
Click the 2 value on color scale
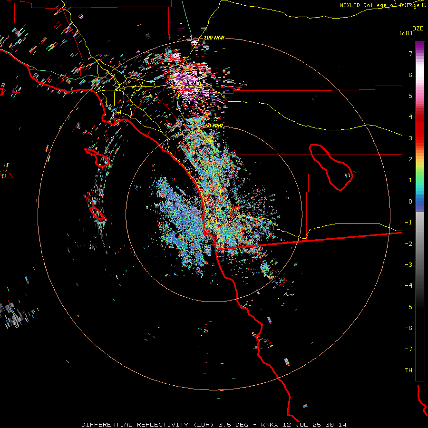pos(410,159)
